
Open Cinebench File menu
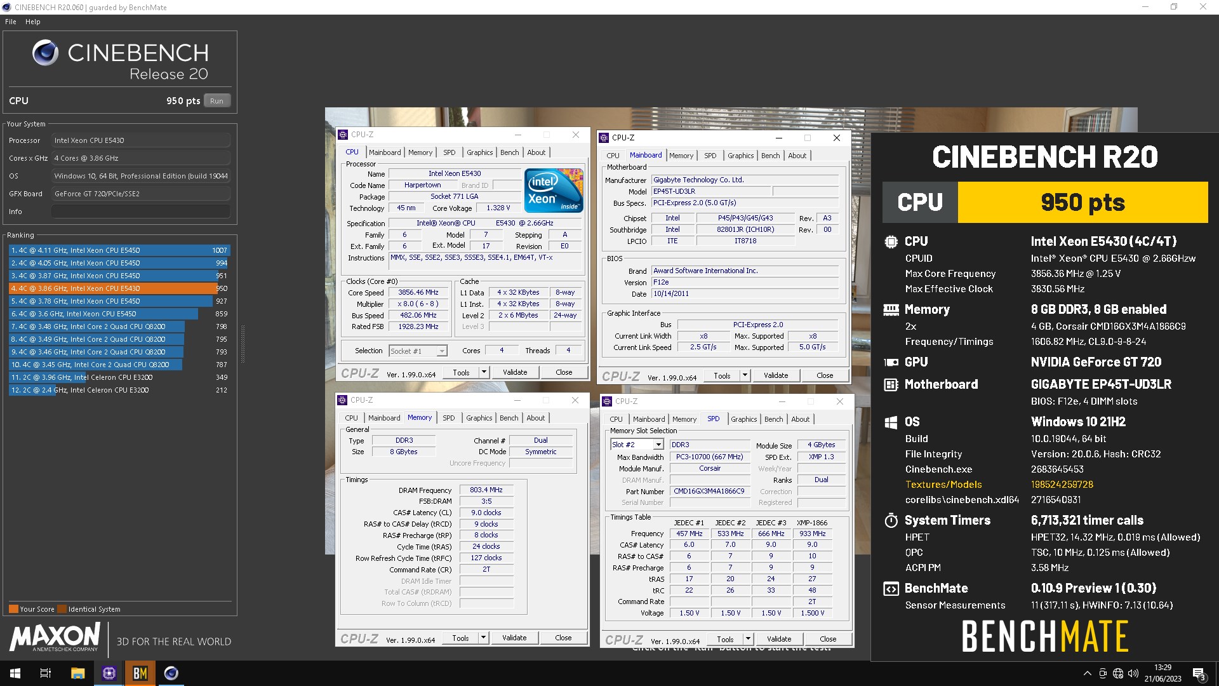(x=11, y=22)
